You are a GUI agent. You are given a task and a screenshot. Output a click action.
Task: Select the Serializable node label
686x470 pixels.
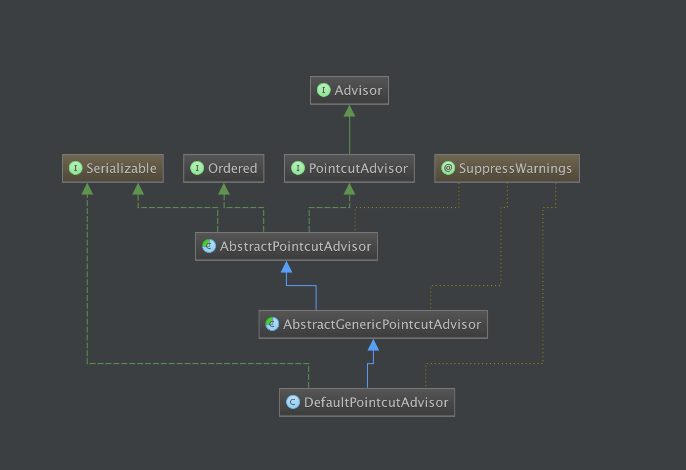point(121,168)
